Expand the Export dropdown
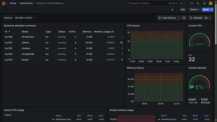217x122 pixels. coord(195,10)
